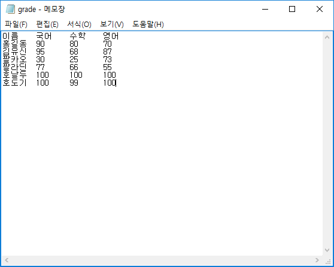Minimize the grade Notepad window
Image resolution: width=334 pixels, height=267 pixels.
265,9
